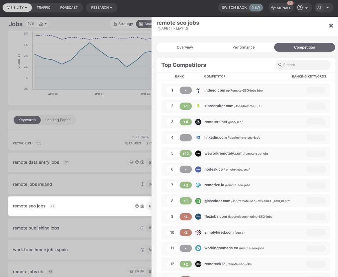Viewport: 338px width, 277px height.
Task: Click the remoters.net favicon
Action: pos(198,122)
